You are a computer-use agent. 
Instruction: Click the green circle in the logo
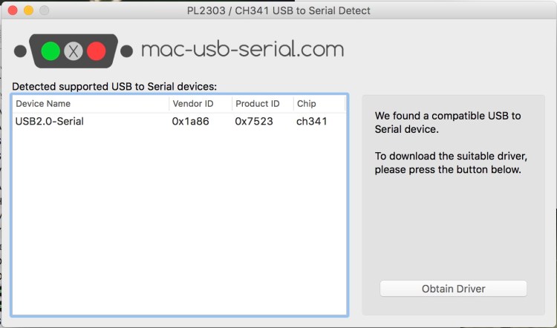(51, 51)
